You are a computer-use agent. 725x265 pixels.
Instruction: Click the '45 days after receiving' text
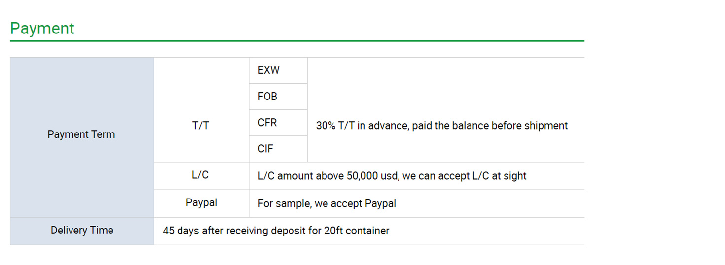(209, 231)
